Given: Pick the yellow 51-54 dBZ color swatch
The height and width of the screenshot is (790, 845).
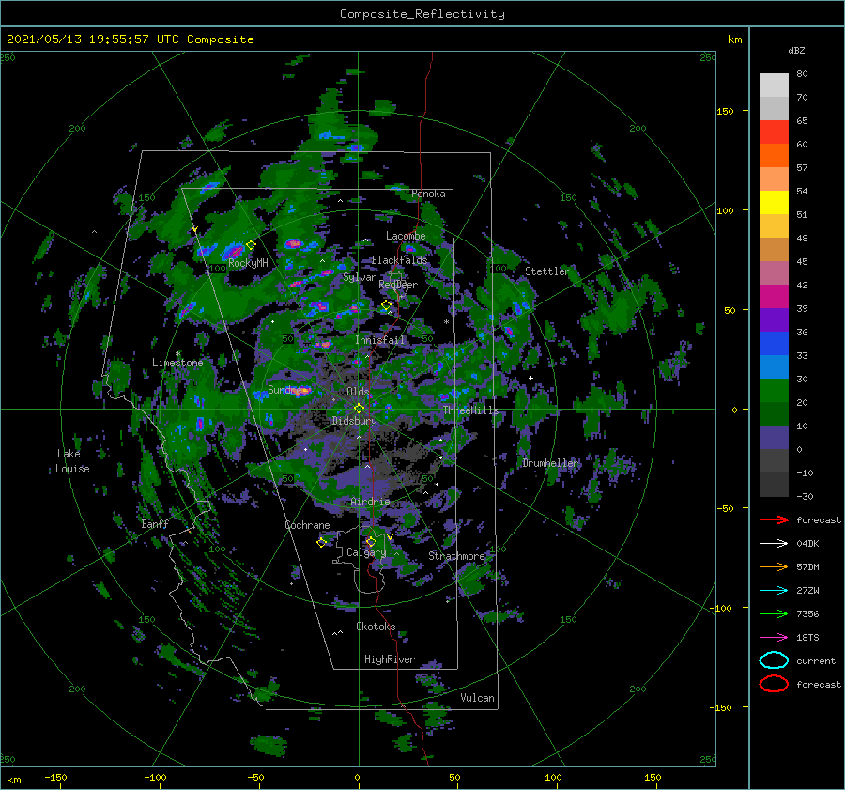Looking at the screenshot, I should 774,202.
